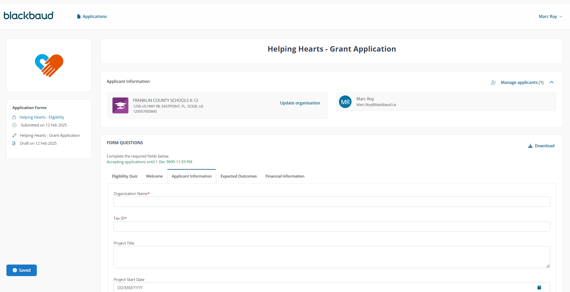Viewport: 570px width, 292px height.
Task: Click the add-person Manage applicants icon
Action: (493, 82)
